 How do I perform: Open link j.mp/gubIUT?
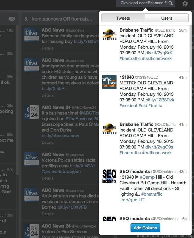[132, 200]
